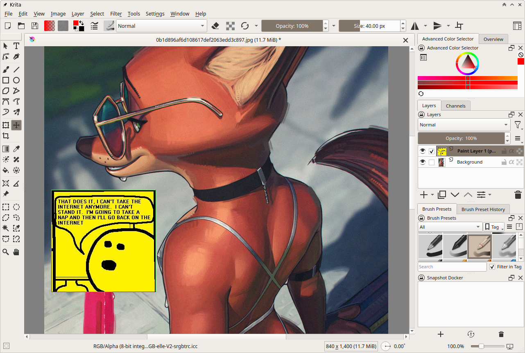Hide Paint Layer 1 visibility eye

tap(423, 151)
